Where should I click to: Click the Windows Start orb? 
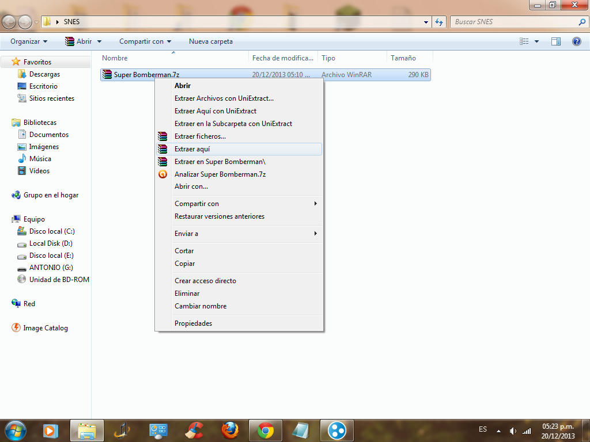15,430
